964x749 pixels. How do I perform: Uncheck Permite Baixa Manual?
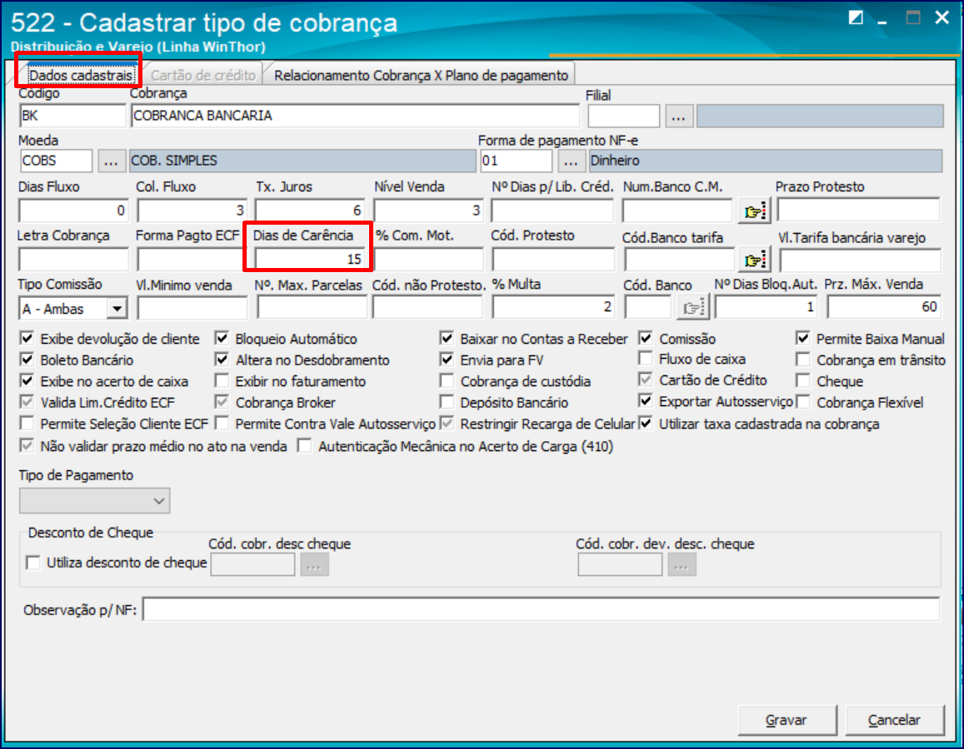pyautogui.click(x=803, y=338)
